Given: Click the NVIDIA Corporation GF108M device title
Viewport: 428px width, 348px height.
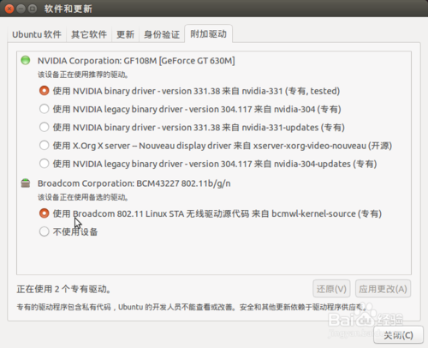Looking at the screenshot, I should (x=136, y=61).
